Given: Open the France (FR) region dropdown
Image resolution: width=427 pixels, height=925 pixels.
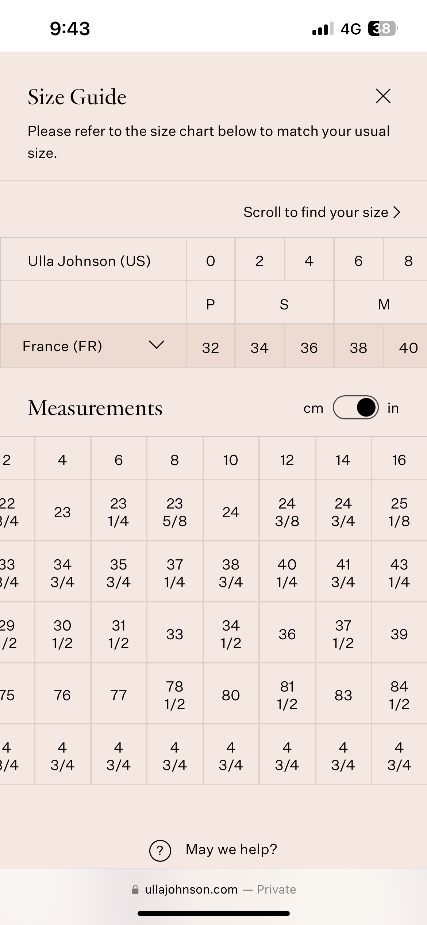Looking at the screenshot, I should pyautogui.click(x=93, y=346).
